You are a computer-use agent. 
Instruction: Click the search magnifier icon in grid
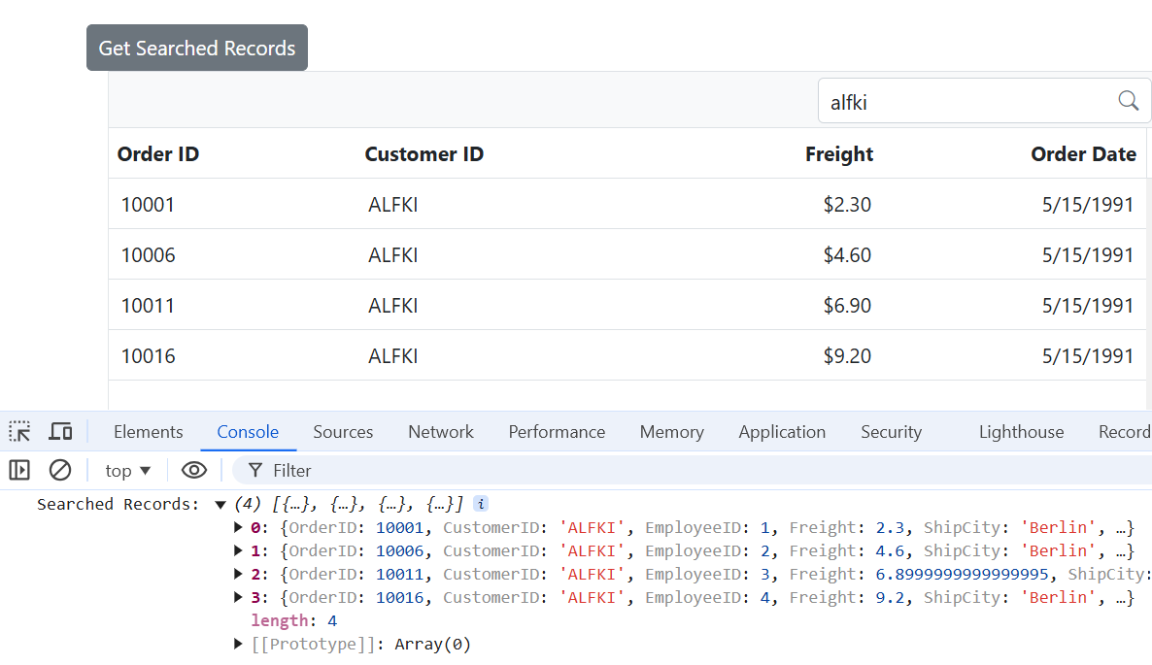click(x=1128, y=101)
